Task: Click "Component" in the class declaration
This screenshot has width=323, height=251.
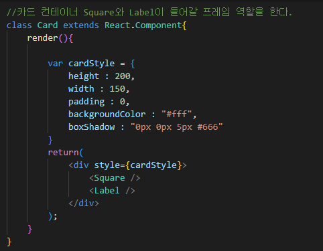Action: coord(159,25)
